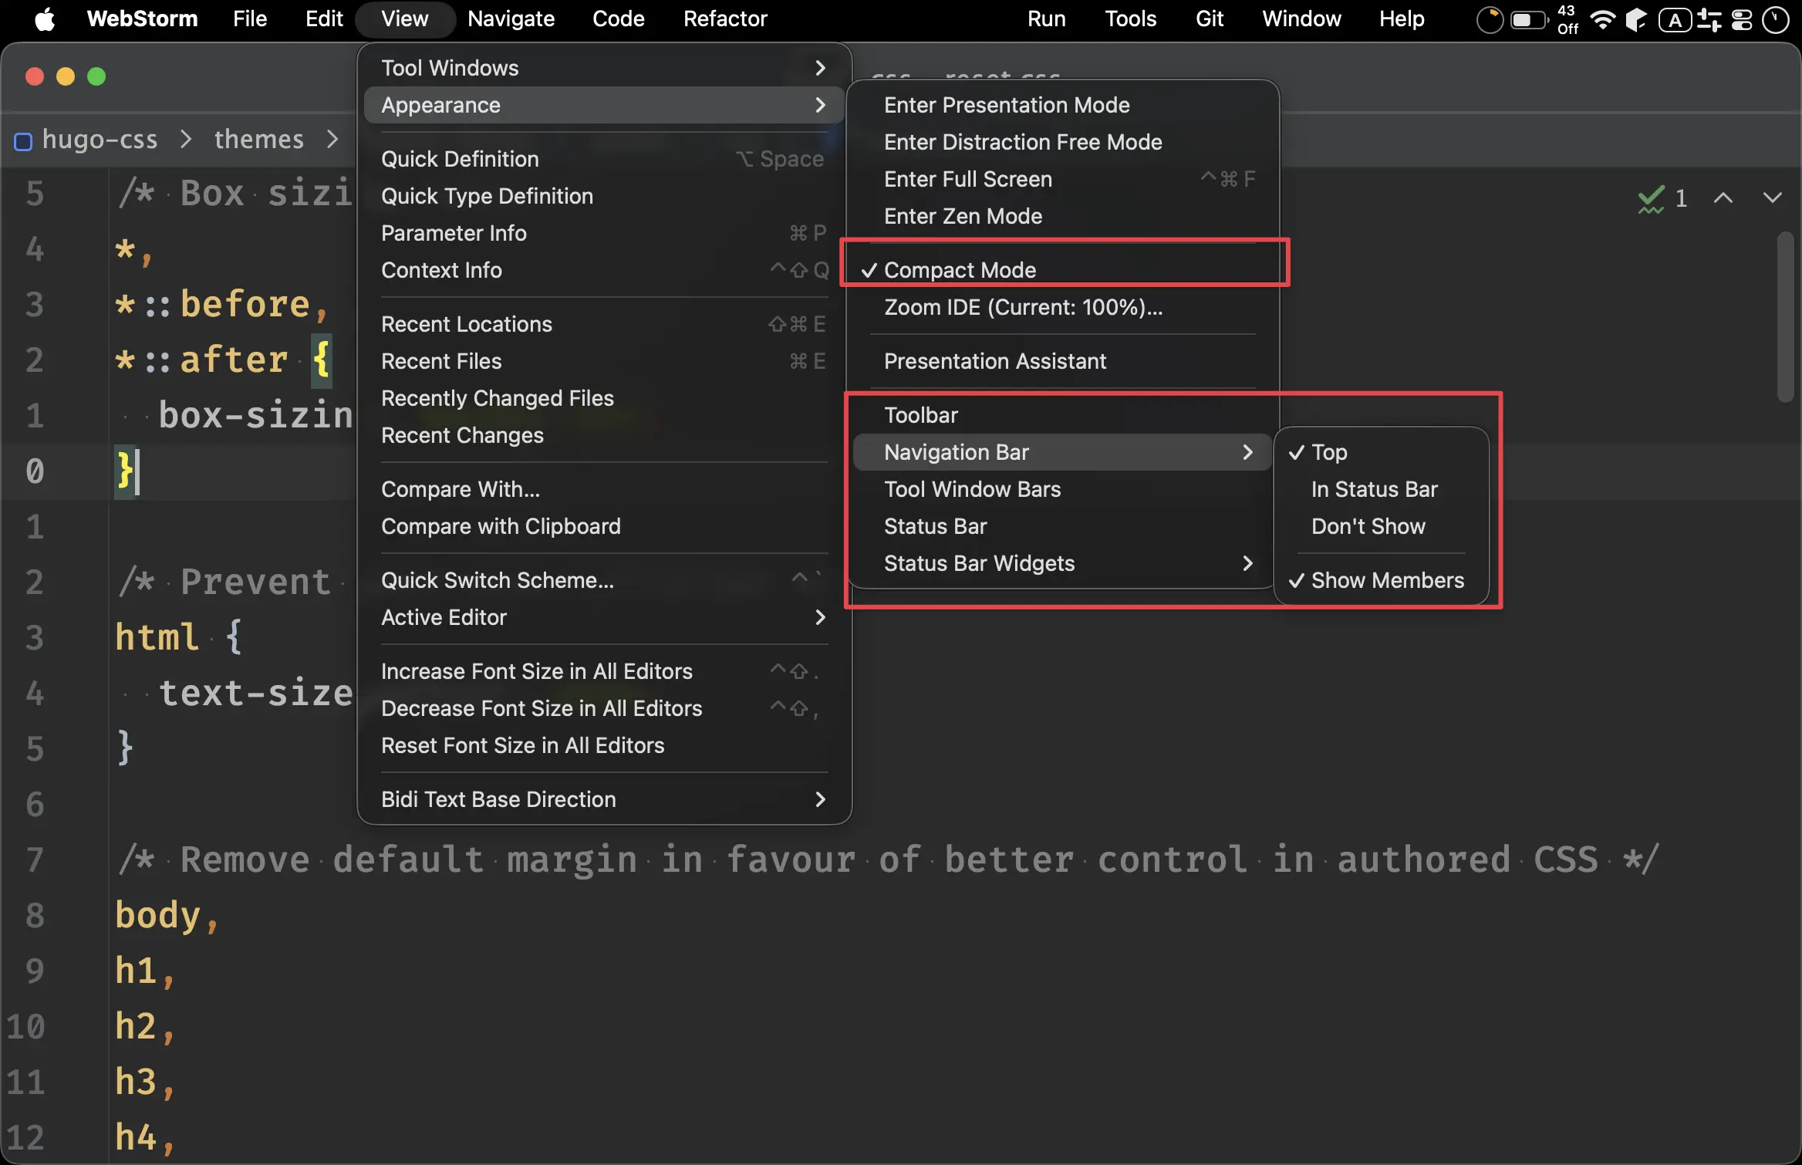Open the Apple menu

45,19
